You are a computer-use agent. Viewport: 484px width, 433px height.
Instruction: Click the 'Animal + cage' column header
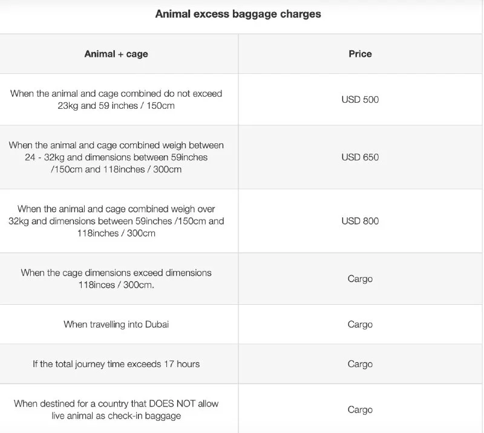pyautogui.click(x=116, y=54)
